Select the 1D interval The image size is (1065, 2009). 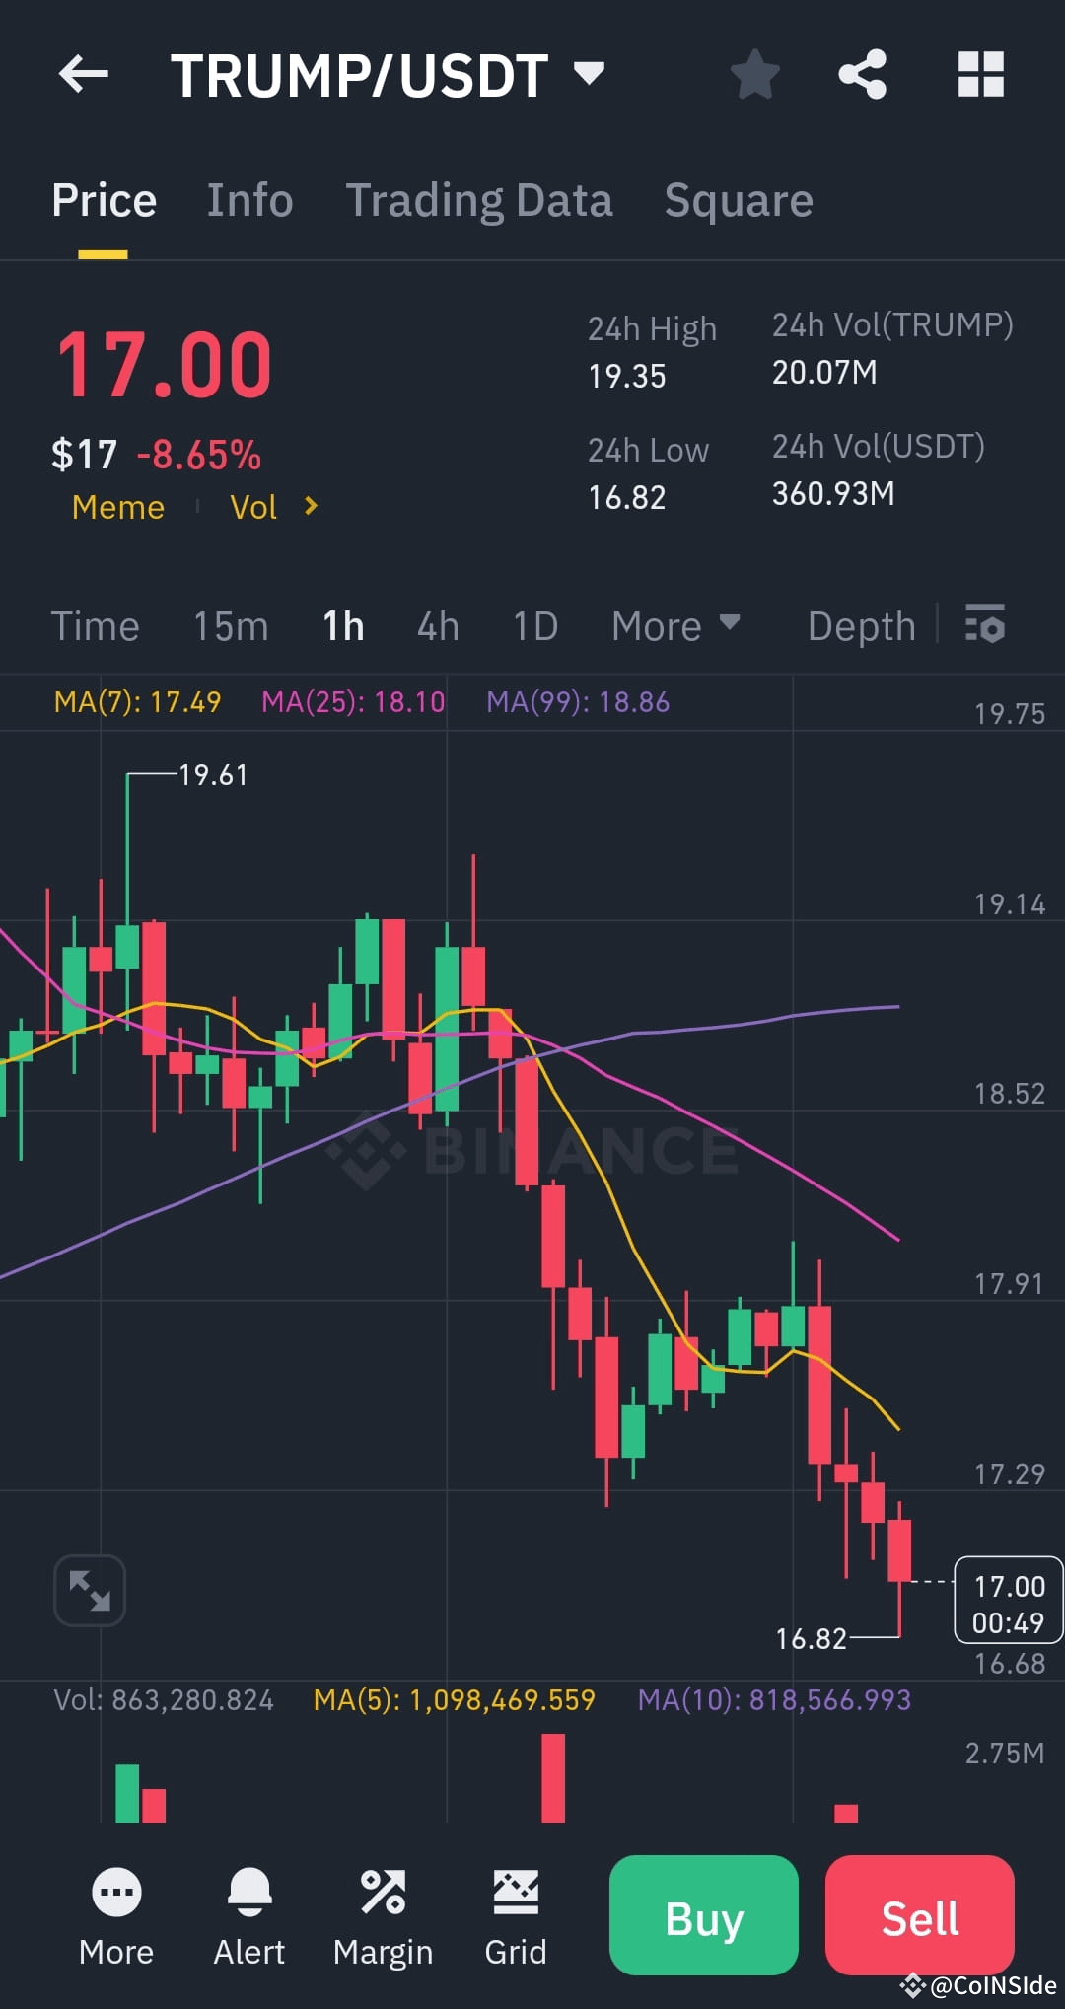[535, 626]
